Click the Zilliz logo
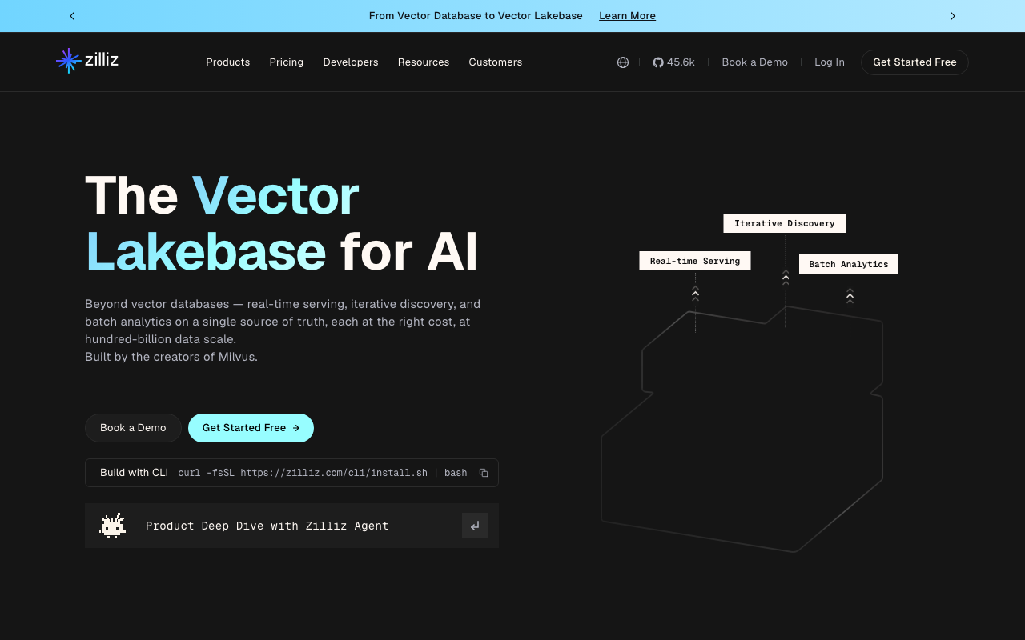Image resolution: width=1025 pixels, height=640 pixels. (x=87, y=61)
